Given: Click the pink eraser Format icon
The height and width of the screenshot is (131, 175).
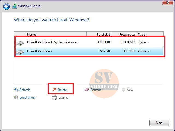Looking at the screenshot, I should [87, 90].
